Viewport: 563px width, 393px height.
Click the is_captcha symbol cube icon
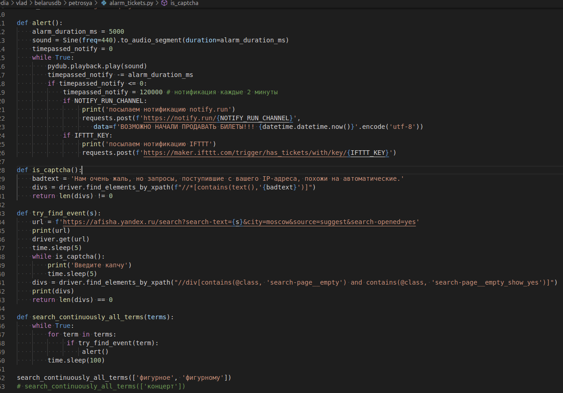coord(164,3)
